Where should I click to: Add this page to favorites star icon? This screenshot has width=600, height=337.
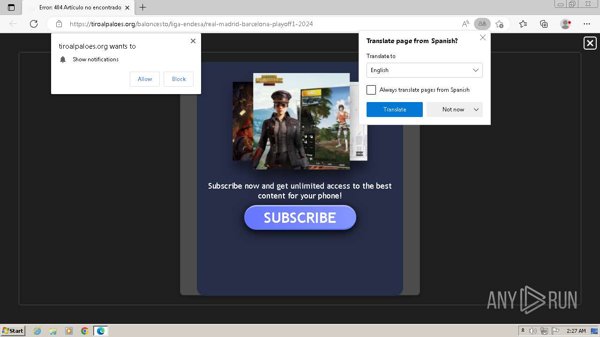click(499, 24)
